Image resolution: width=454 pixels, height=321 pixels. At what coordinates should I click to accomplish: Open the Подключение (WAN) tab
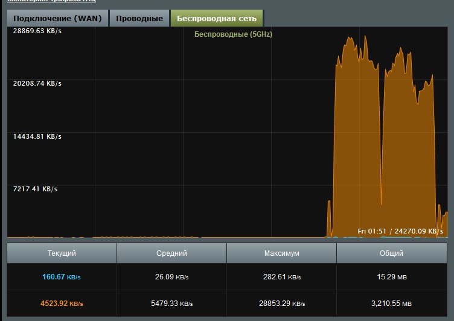(58, 19)
